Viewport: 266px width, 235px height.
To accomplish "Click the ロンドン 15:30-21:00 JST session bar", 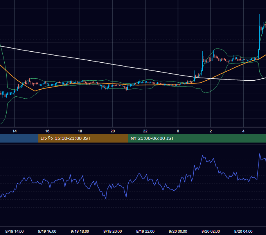I will (83, 138).
